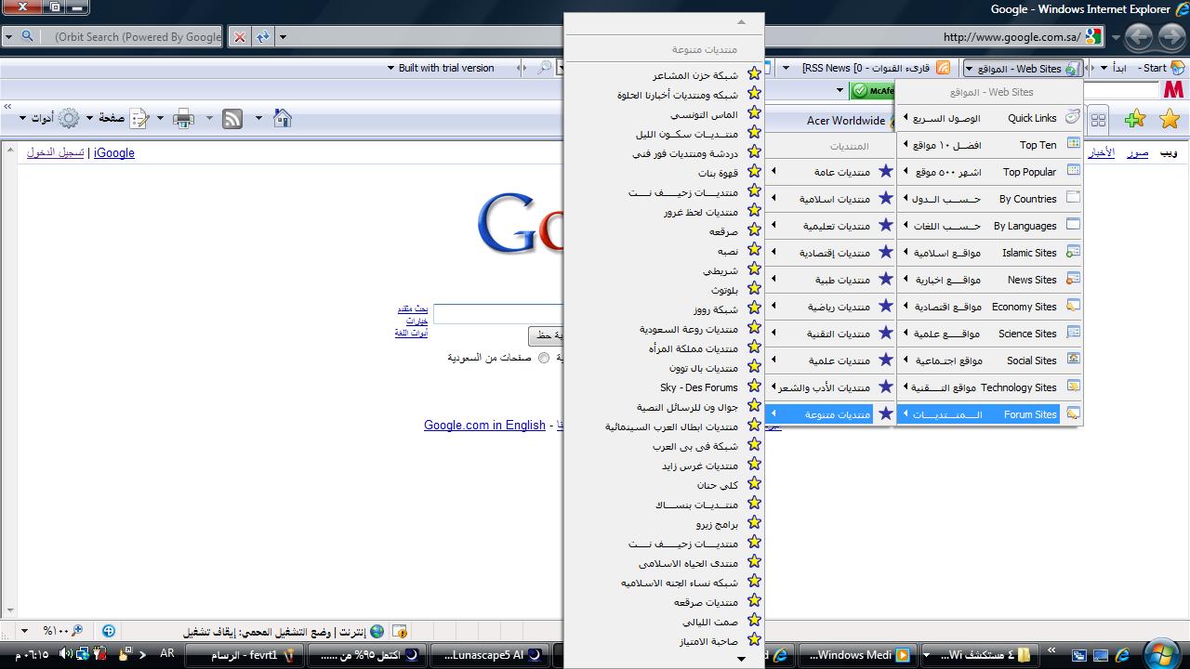Click the Refresh icon in address bar
The image size is (1190, 669).
coord(263,37)
